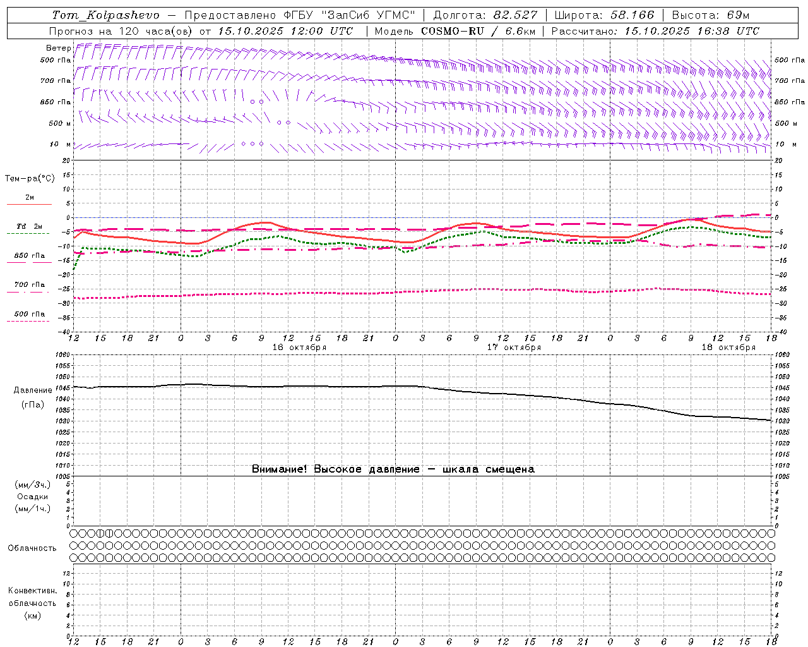
Task: Click the Рассчитано 15.10.2025 16:38 UTC timestamp
Action: point(655,31)
